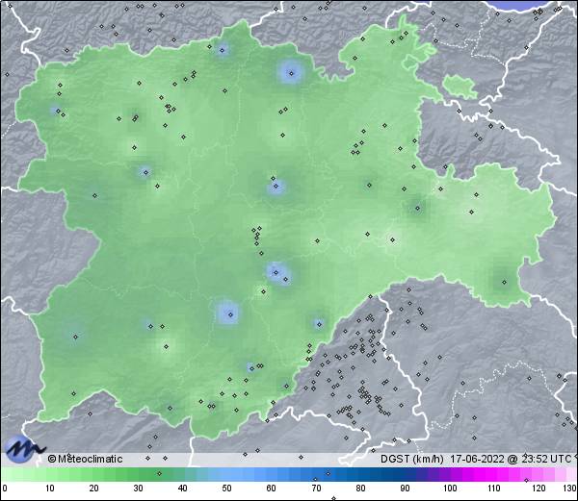Click the 17-06-2022 @ 23:52 UTC timestamp
Screen dimensions: 578x501
click(x=511, y=459)
